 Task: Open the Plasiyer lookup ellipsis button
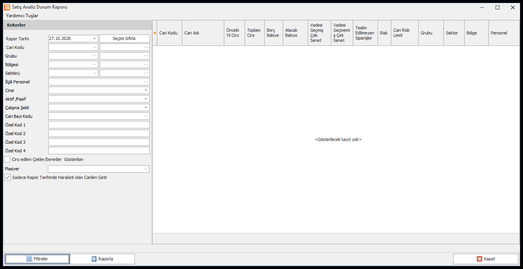(x=145, y=169)
